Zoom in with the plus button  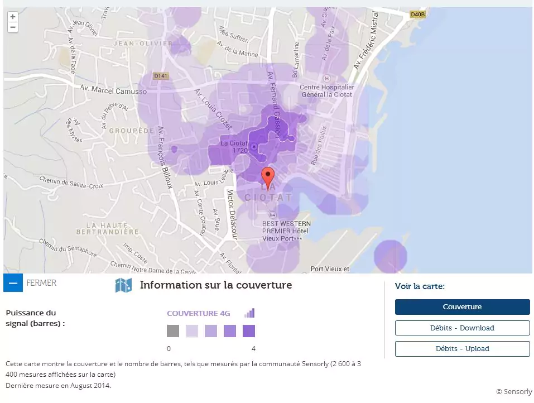tap(13, 17)
